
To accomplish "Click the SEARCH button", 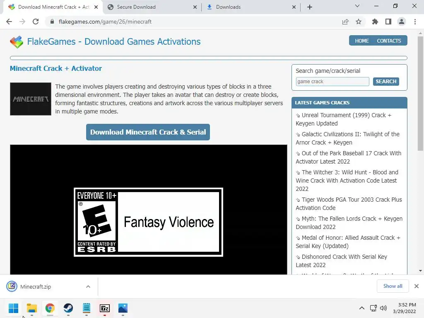I will pos(386,82).
